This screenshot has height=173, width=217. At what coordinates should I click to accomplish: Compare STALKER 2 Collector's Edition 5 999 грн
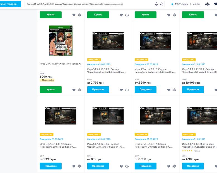174,90
